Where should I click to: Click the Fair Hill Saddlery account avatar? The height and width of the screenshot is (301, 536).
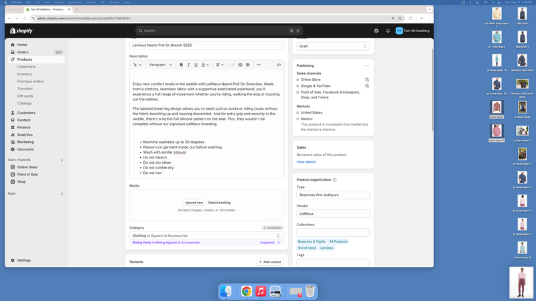399,31
